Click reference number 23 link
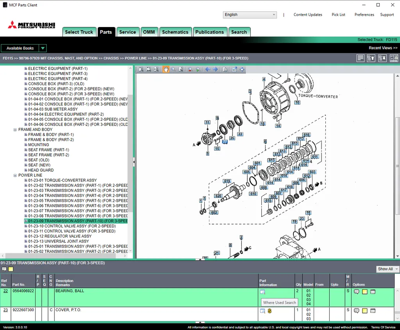This screenshot has height=330, width=400. 5,310
